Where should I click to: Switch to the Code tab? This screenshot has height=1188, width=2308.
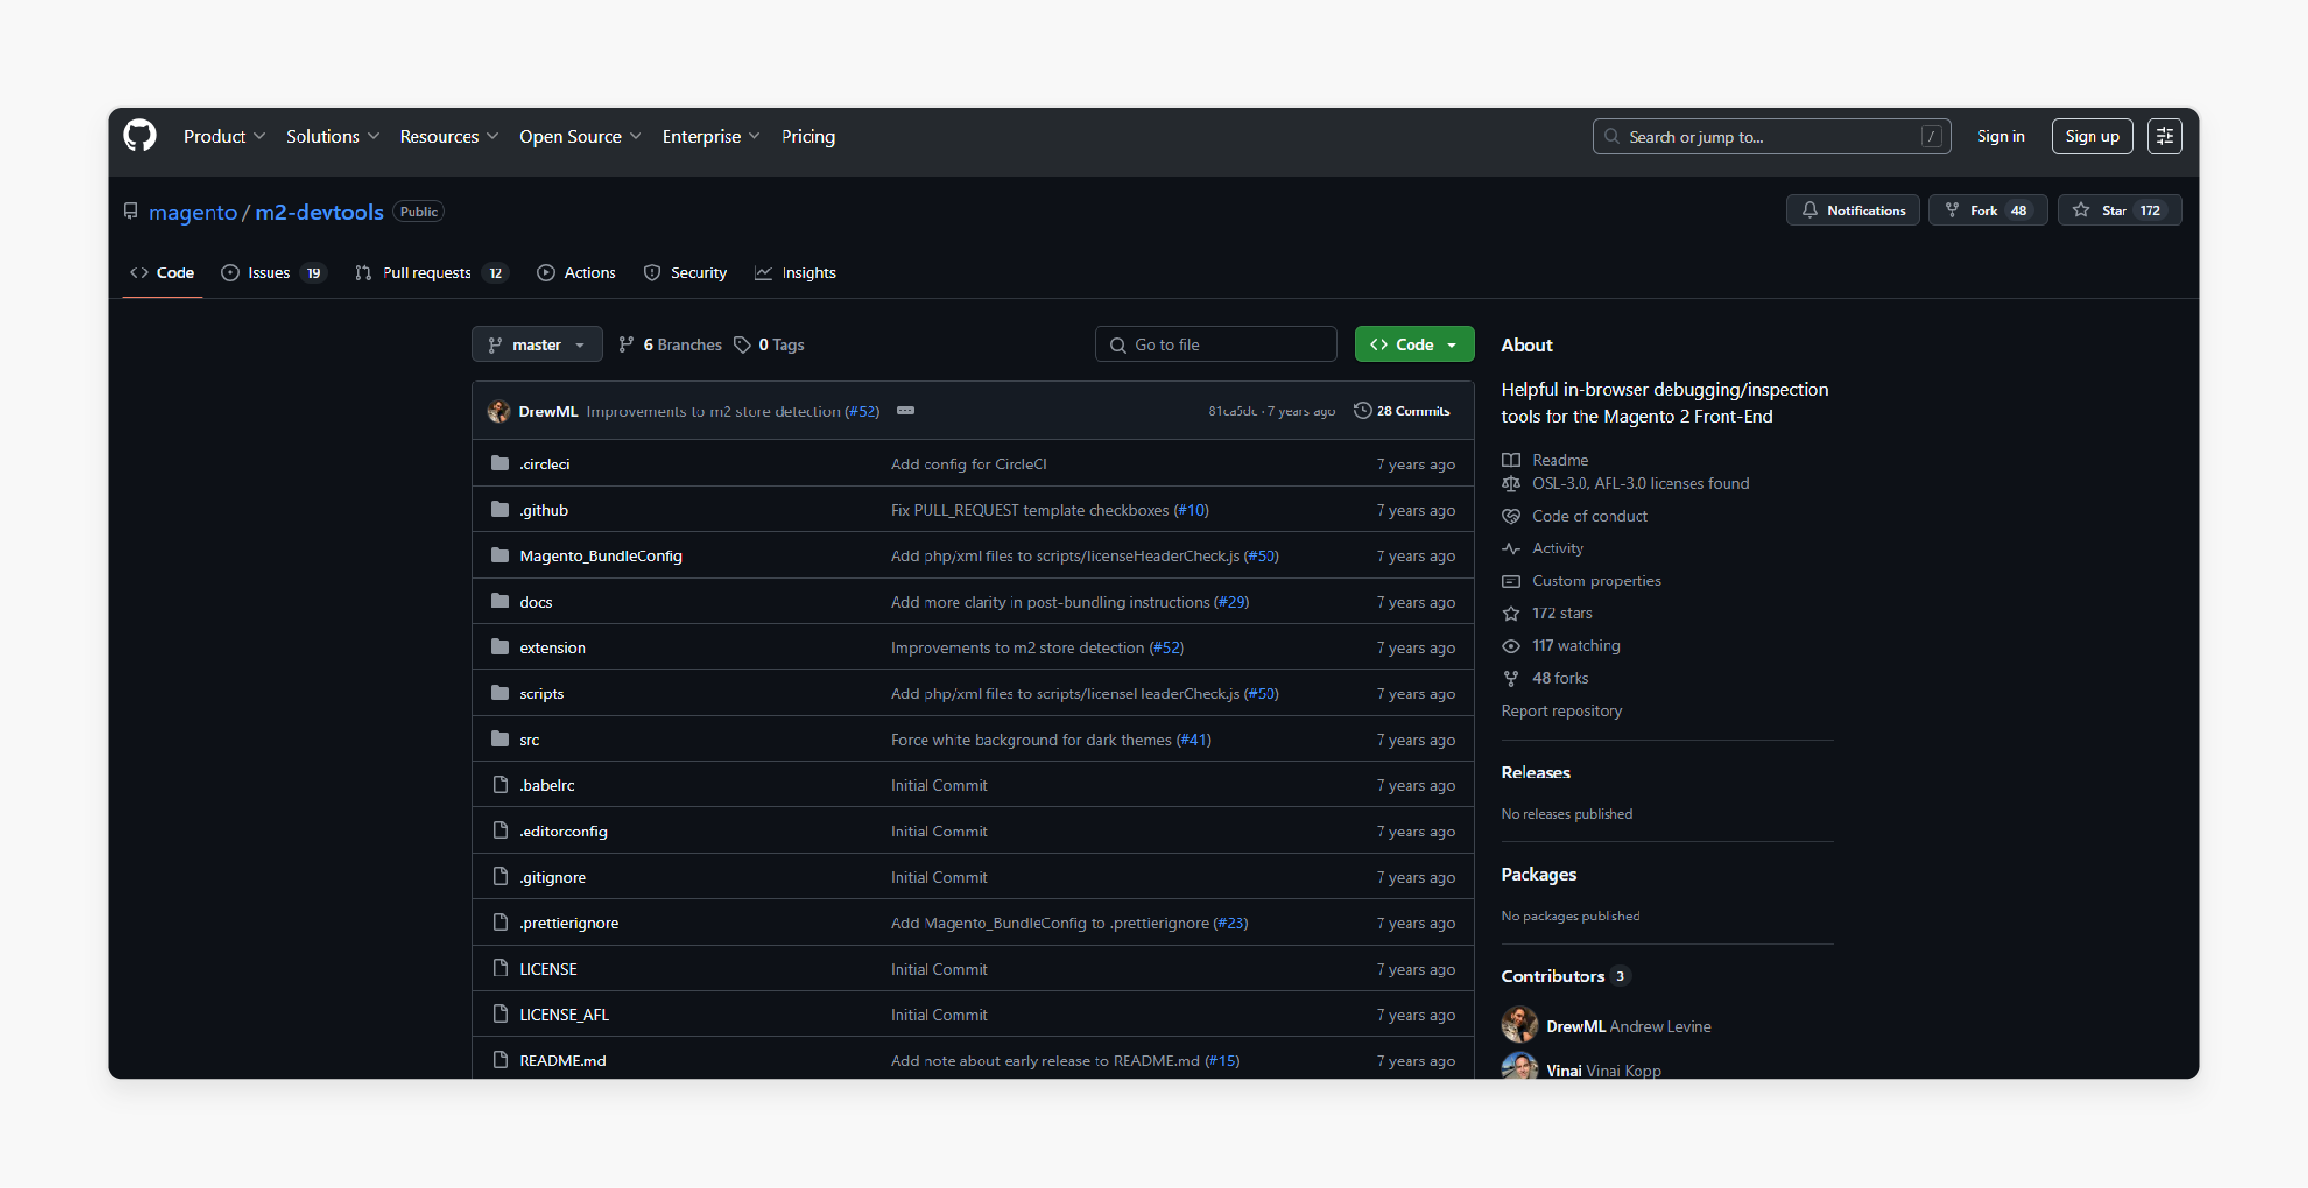tap(162, 272)
